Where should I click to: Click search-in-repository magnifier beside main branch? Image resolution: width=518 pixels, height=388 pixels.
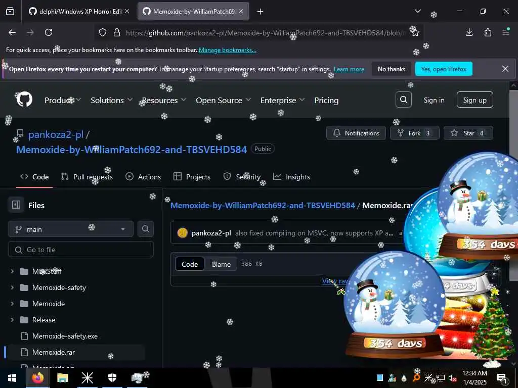pyautogui.click(x=145, y=229)
